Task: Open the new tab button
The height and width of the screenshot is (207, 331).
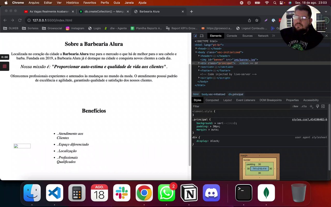Action: click(x=191, y=11)
